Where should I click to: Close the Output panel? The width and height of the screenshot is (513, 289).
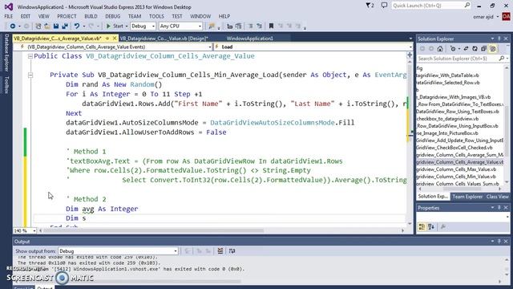(506, 241)
